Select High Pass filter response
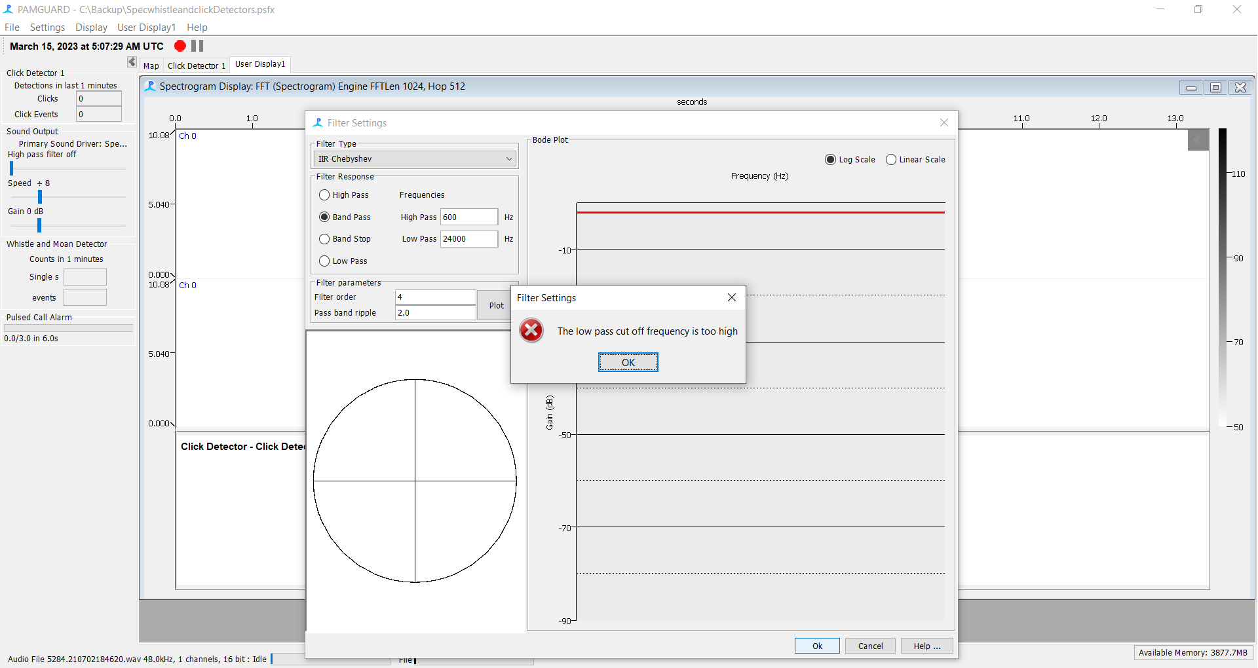This screenshot has height=668, width=1258. 324,195
